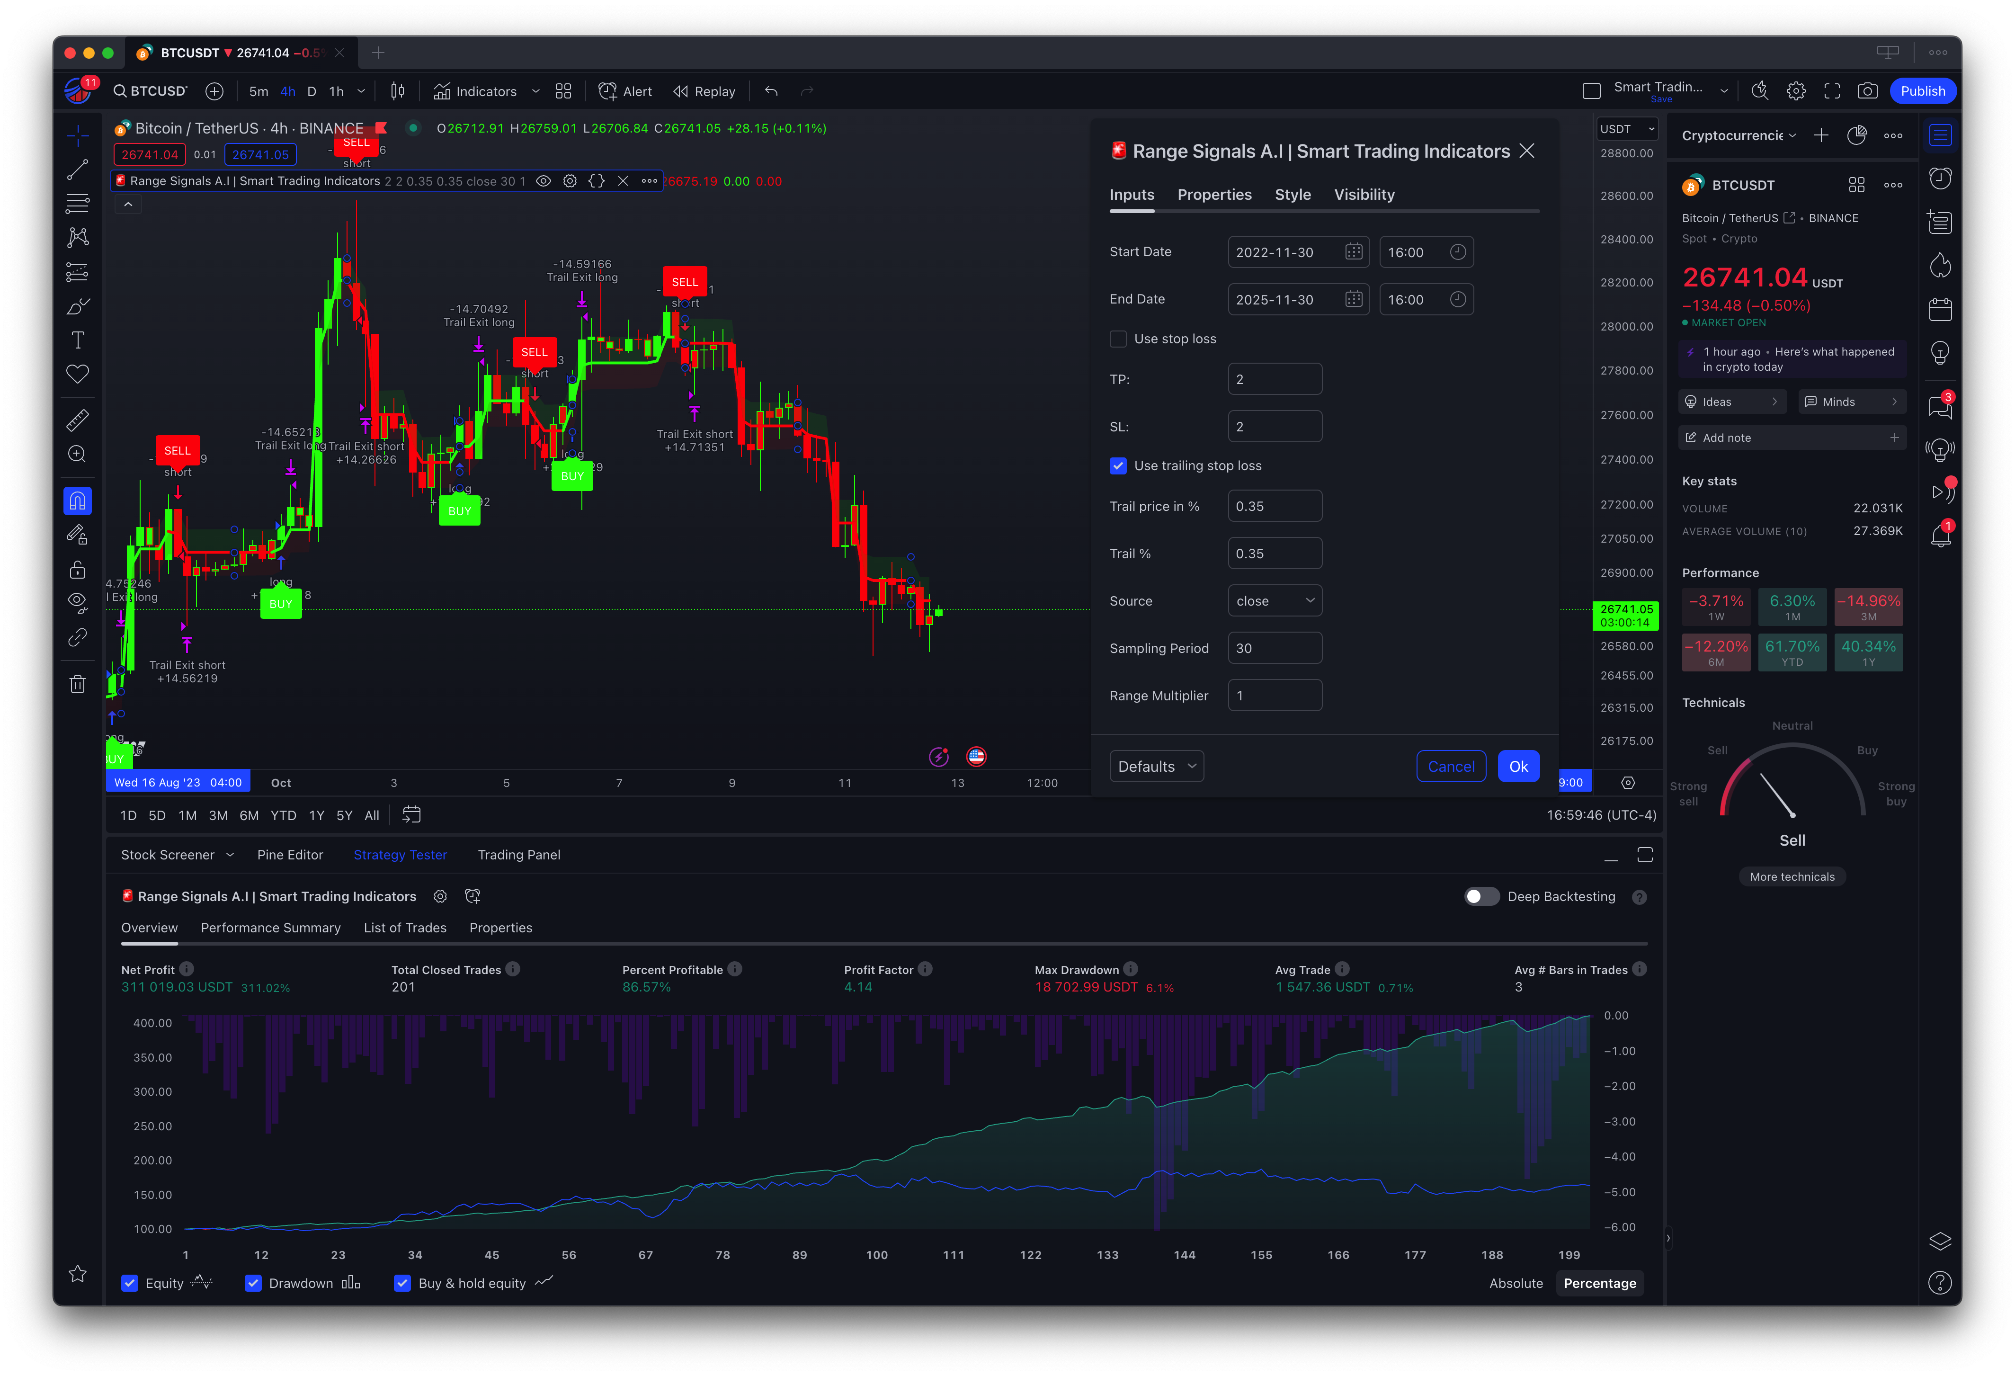The height and width of the screenshot is (1376, 2015).
Task: Open the List of Trades tab
Action: tap(405, 928)
